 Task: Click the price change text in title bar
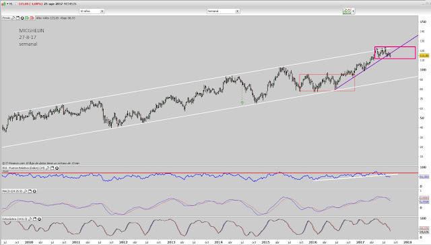point(30,4)
